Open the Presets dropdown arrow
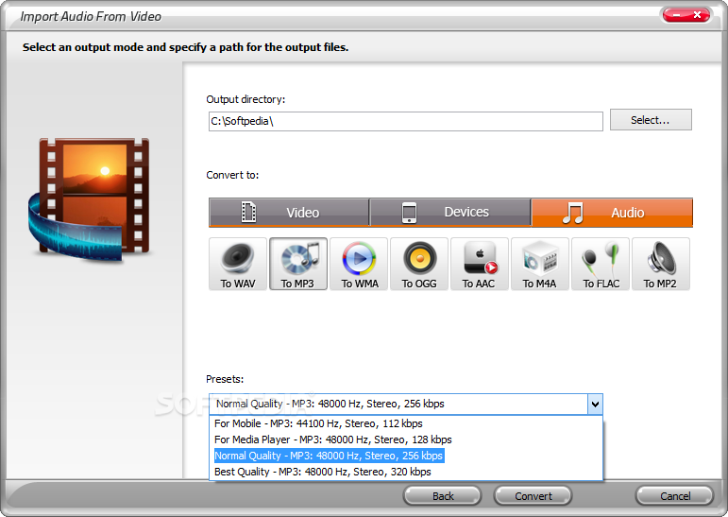This screenshot has width=728, height=517. (595, 404)
